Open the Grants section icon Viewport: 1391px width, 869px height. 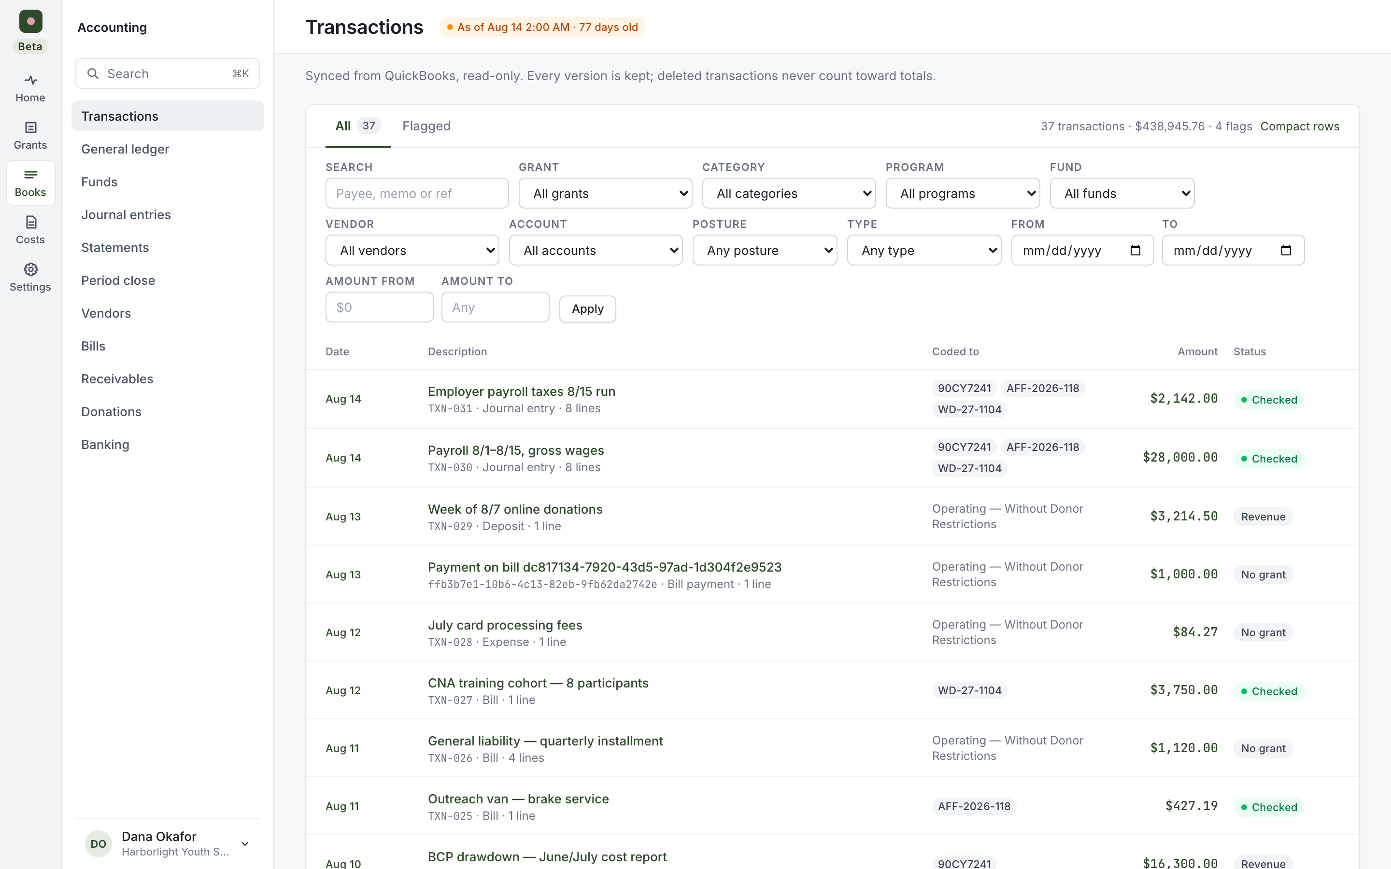pos(30,127)
